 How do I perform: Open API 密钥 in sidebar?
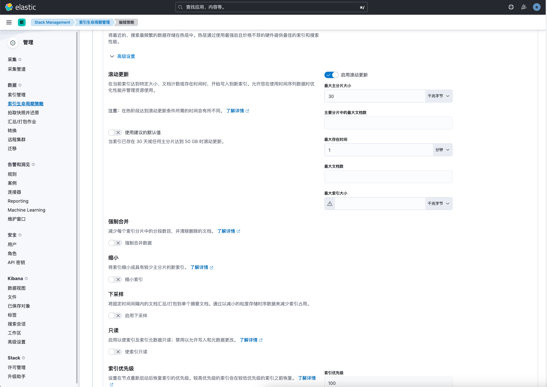(16, 262)
